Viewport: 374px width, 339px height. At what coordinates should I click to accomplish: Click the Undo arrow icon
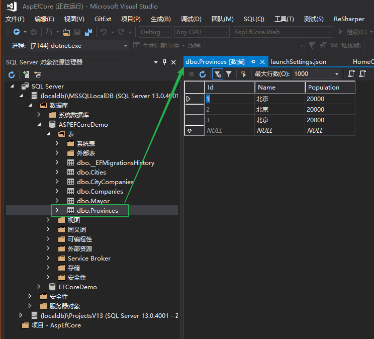(104, 32)
